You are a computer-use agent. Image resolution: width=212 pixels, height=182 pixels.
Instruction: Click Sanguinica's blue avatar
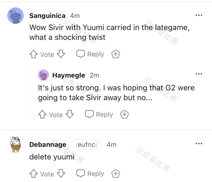pyautogui.click(x=16, y=16)
